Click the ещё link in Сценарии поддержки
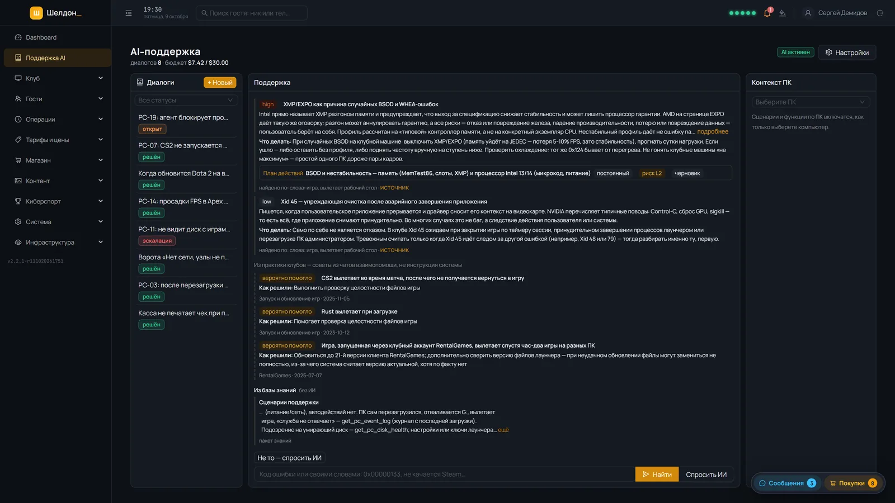This screenshot has height=503, width=895. click(x=503, y=430)
